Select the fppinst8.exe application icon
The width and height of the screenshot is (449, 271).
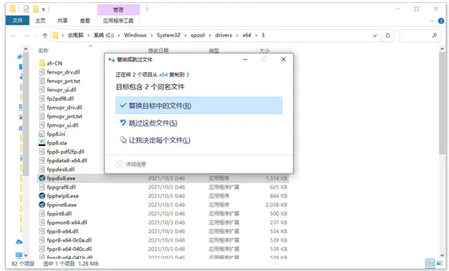pos(42,205)
